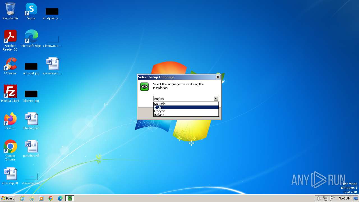Select the FileZilla Client desktop shortcut
Image resolution: width=359 pixels, height=202 pixels.
10,94
